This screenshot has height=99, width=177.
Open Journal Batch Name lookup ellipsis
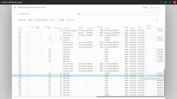[x=158, y=14]
